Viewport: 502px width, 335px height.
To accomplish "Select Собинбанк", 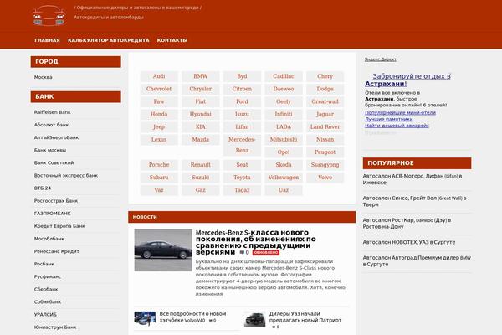I will (x=48, y=302).
